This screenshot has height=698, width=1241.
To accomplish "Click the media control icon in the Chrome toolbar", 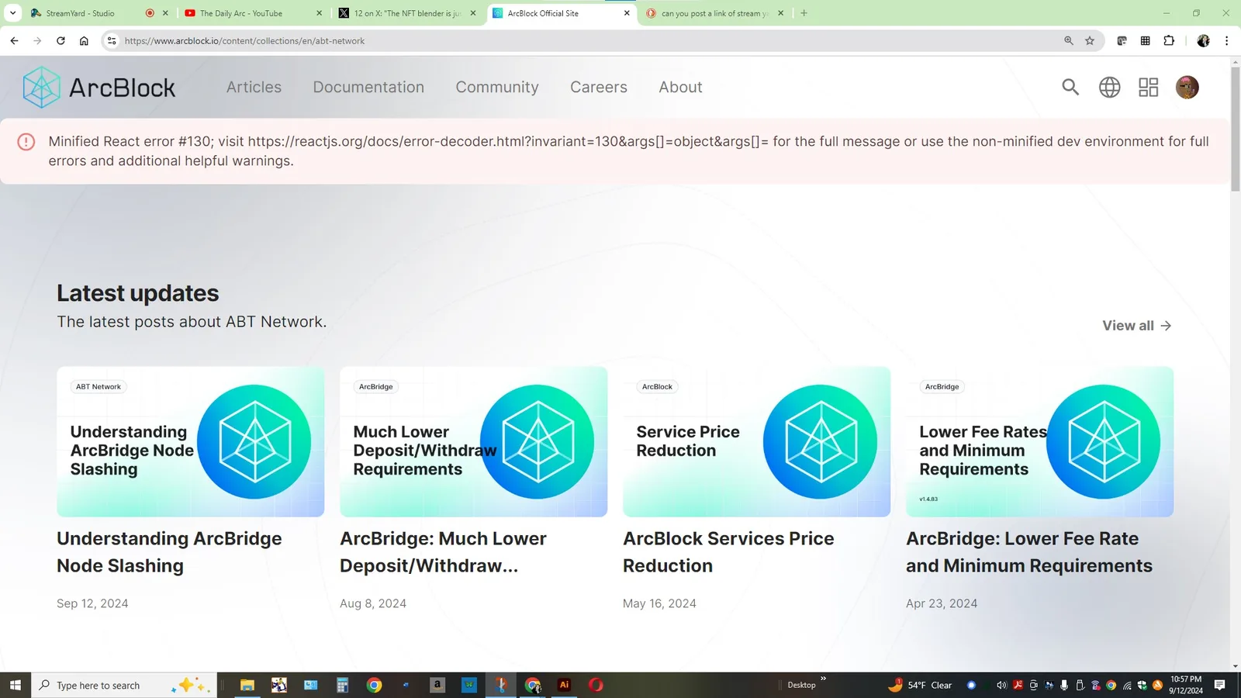I will point(1122,40).
